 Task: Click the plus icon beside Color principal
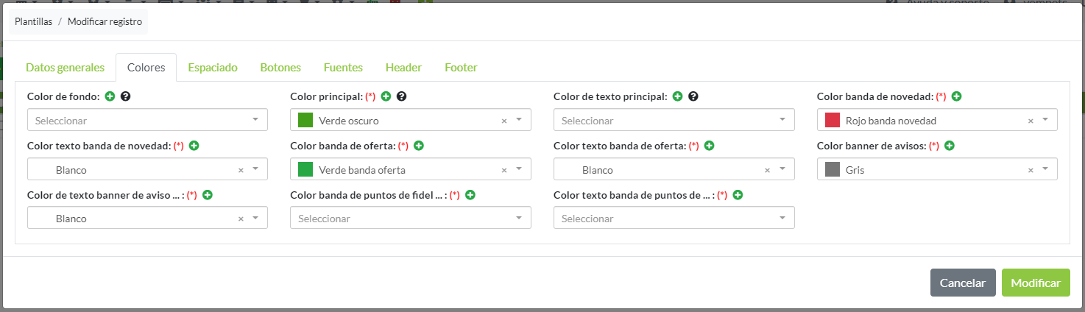click(386, 96)
